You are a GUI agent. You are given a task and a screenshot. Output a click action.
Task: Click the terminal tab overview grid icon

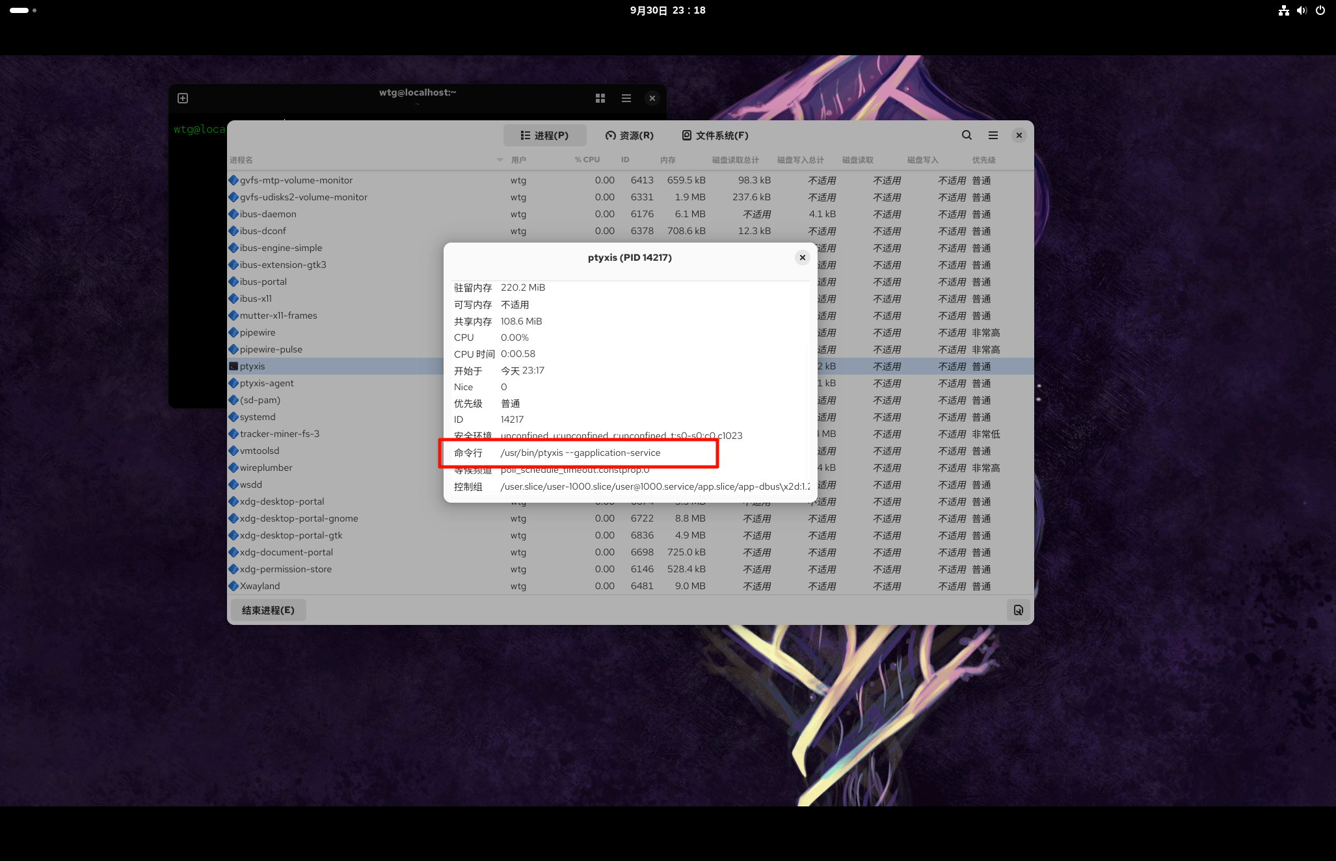[600, 98]
